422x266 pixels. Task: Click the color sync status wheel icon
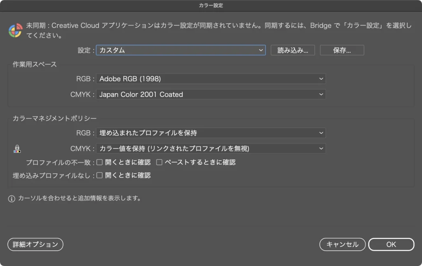[15, 30]
